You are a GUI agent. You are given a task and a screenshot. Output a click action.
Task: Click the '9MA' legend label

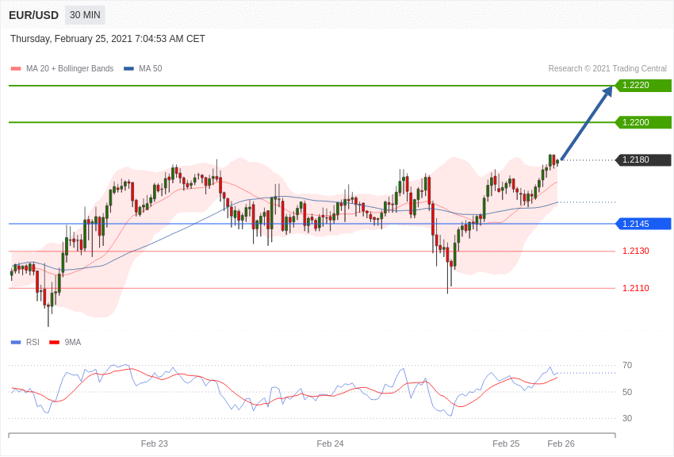click(73, 342)
